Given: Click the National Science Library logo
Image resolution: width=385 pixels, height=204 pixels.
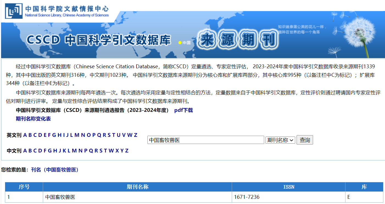Looking at the screenshot, I should point(57,11).
